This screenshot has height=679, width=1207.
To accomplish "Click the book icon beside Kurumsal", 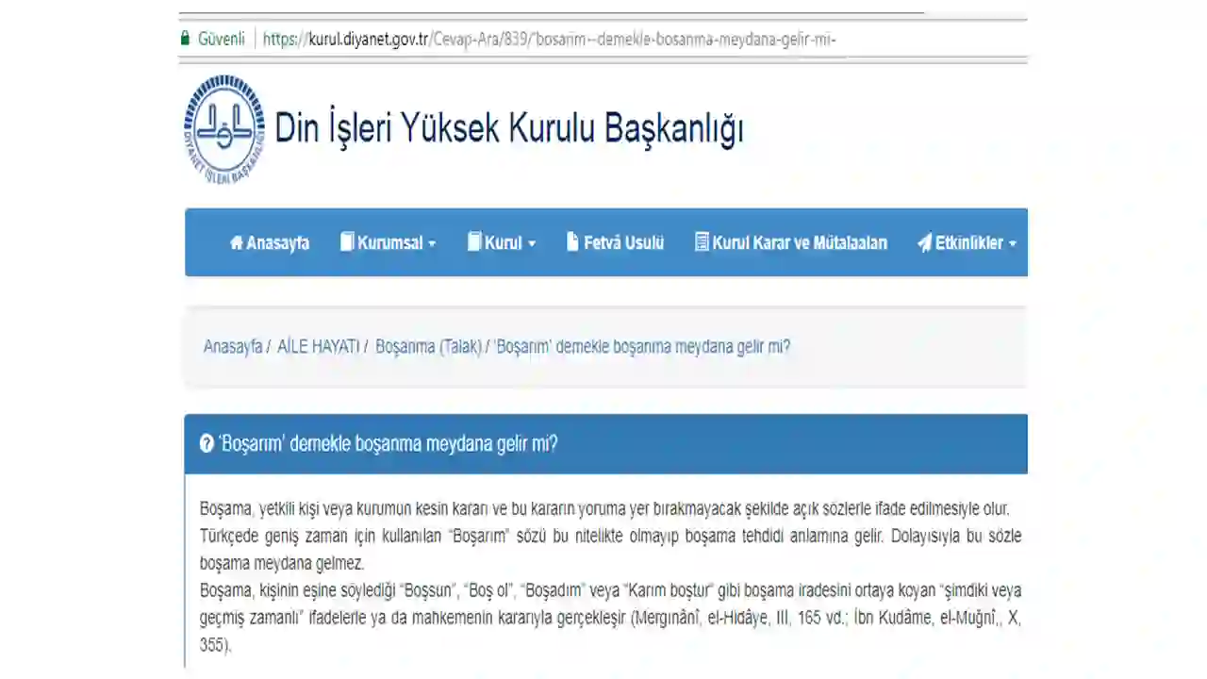I will [347, 242].
